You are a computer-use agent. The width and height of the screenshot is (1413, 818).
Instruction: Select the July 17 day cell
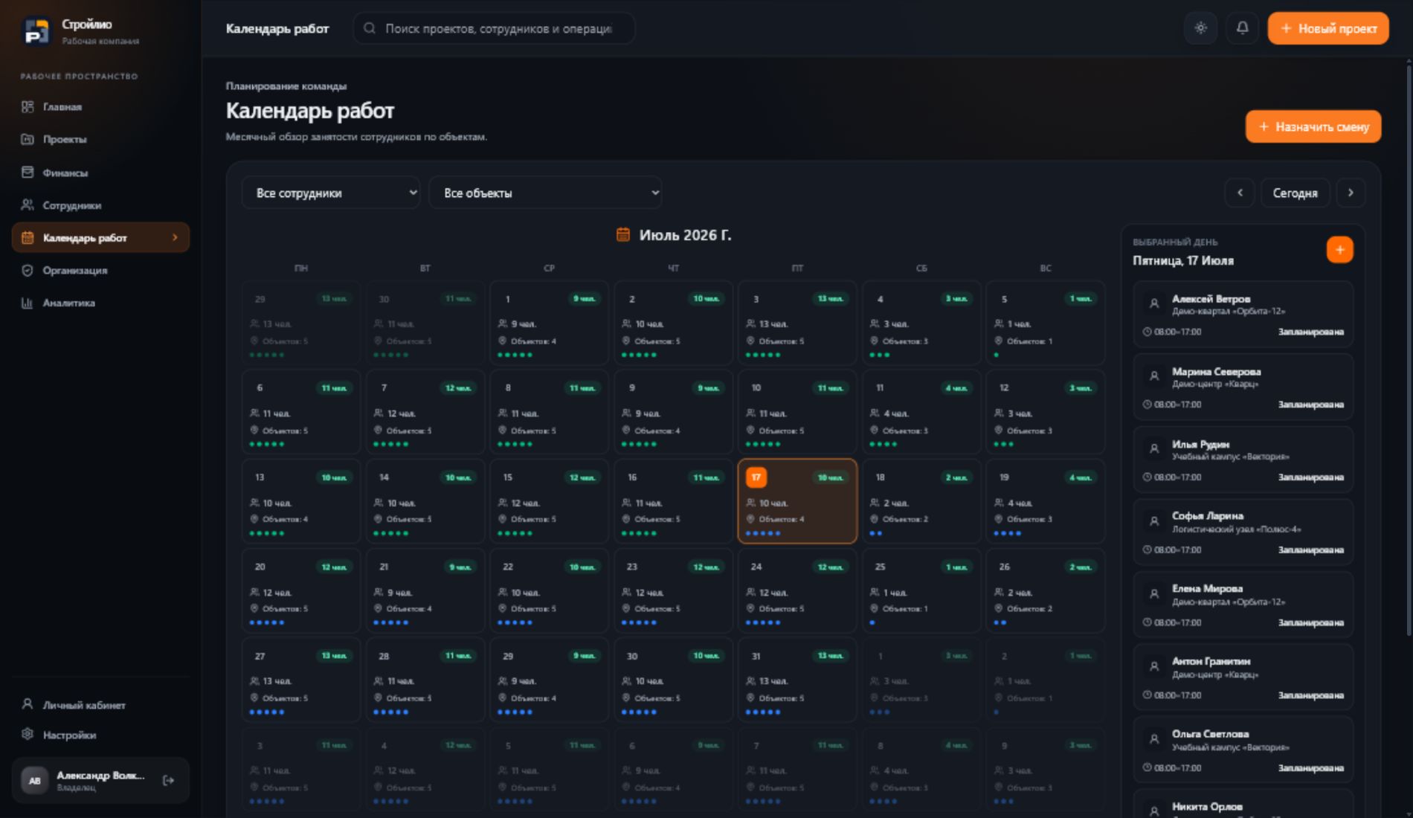(797, 501)
